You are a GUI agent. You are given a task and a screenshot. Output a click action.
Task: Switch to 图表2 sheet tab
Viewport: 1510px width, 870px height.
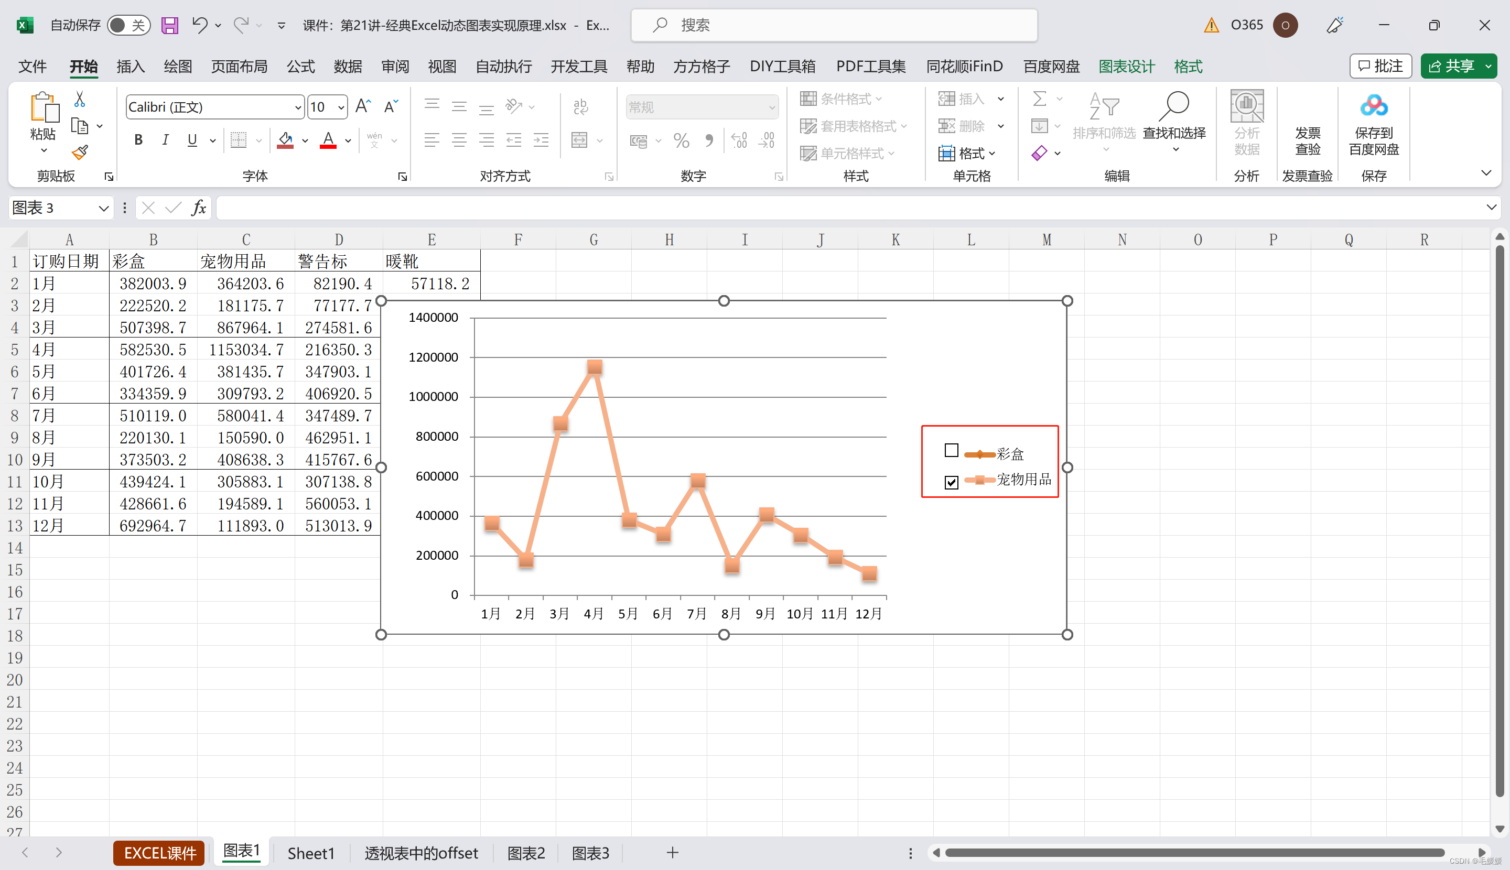526,853
